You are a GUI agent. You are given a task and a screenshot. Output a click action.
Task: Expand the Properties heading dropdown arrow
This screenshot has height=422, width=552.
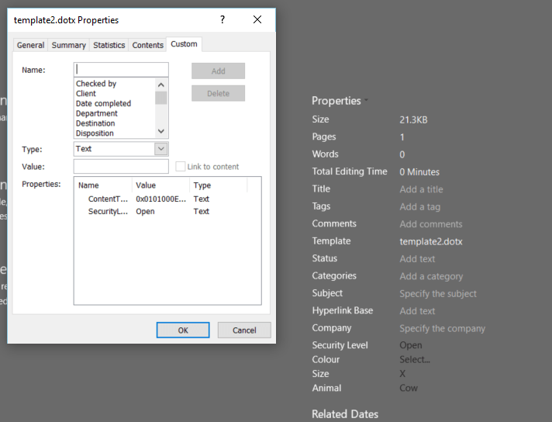pyautogui.click(x=366, y=100)
